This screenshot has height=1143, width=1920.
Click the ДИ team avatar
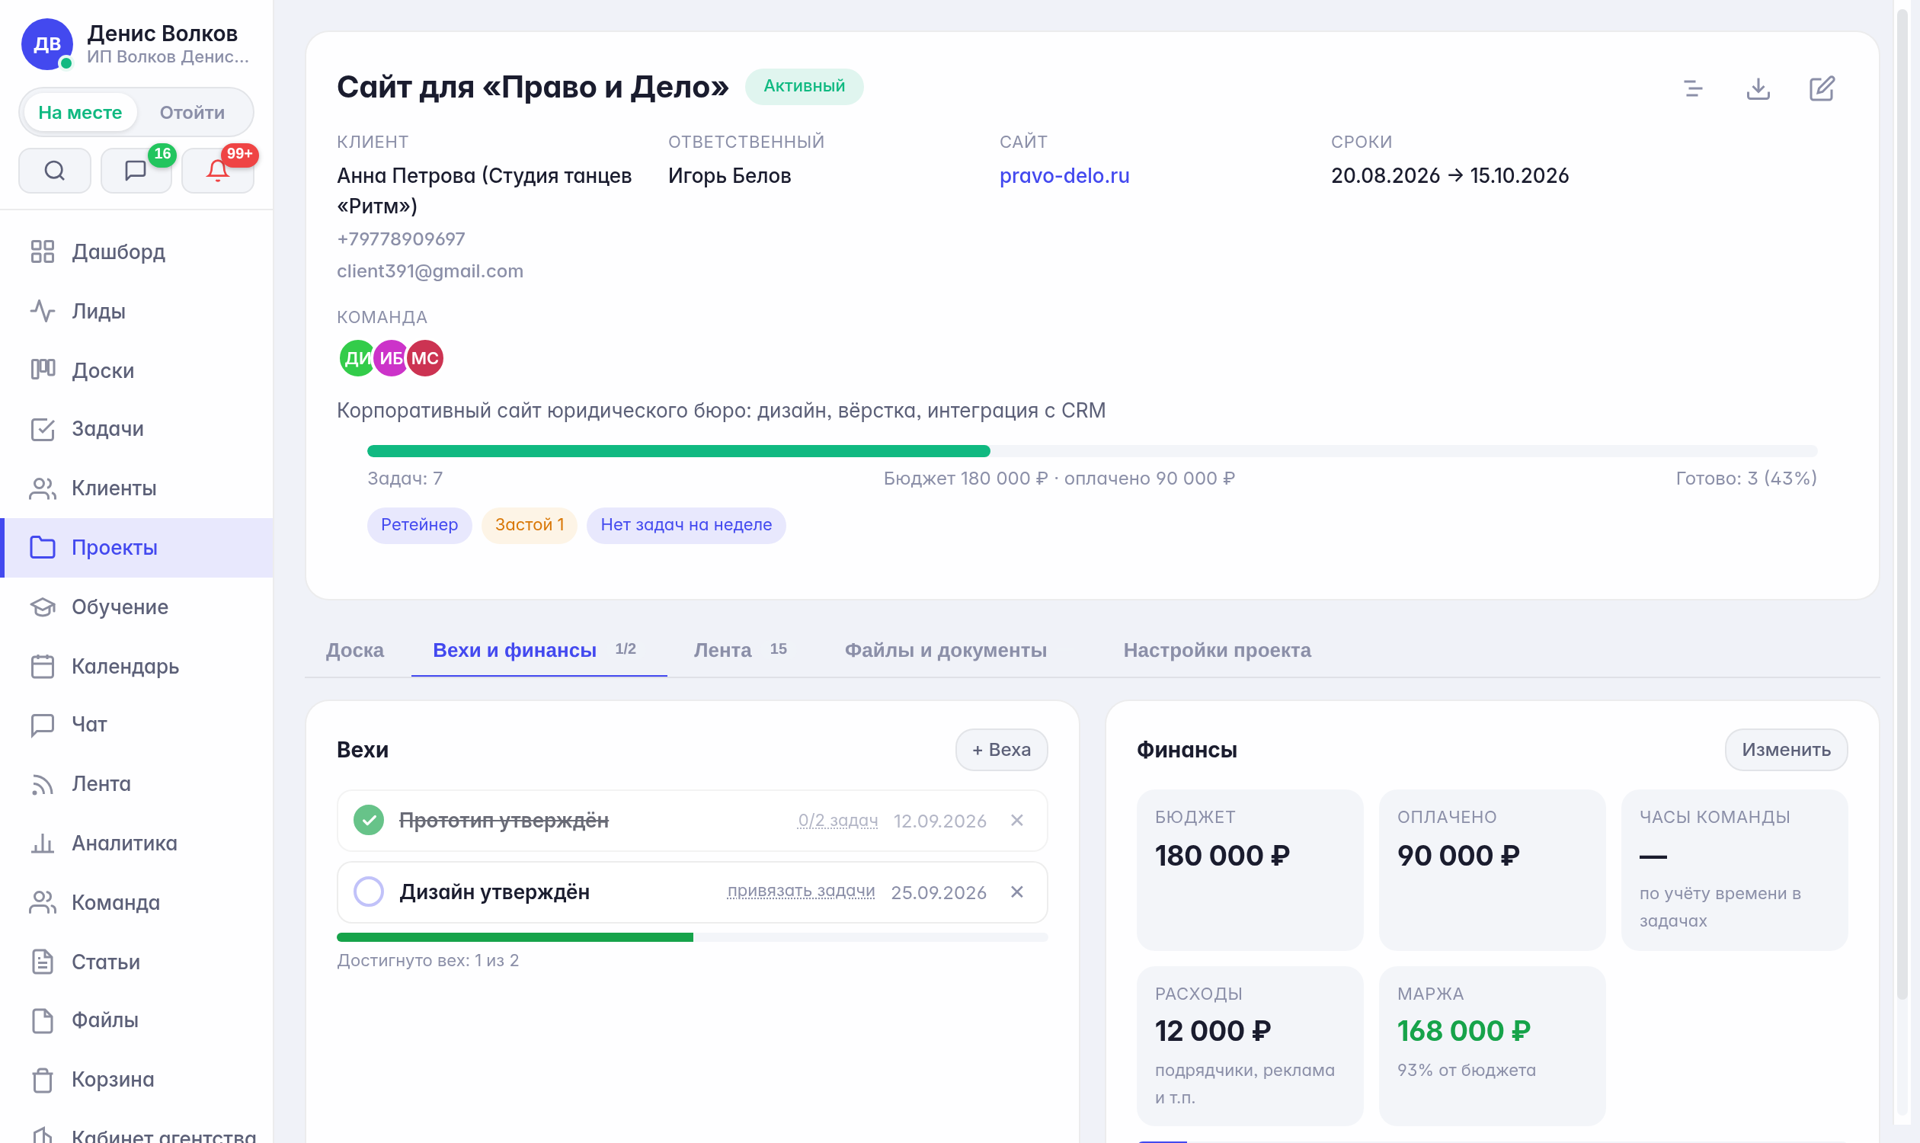point(357,358)
